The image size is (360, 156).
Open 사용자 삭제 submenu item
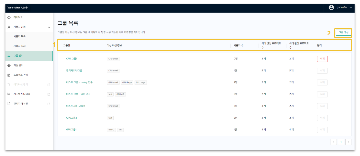(x=20, y=46)
